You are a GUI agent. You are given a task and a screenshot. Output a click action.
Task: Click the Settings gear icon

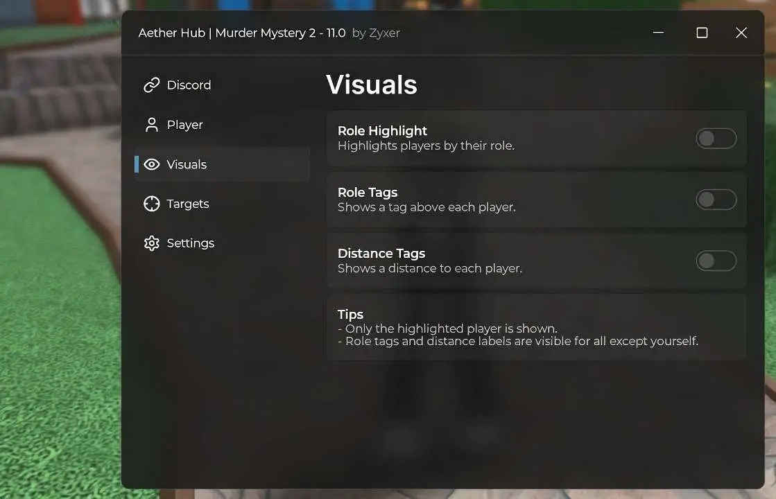[151, 243]
